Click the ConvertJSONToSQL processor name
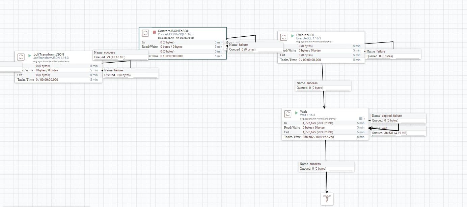Image resolution: width=467 pixels, height=207 pixels. coord(174,31)
